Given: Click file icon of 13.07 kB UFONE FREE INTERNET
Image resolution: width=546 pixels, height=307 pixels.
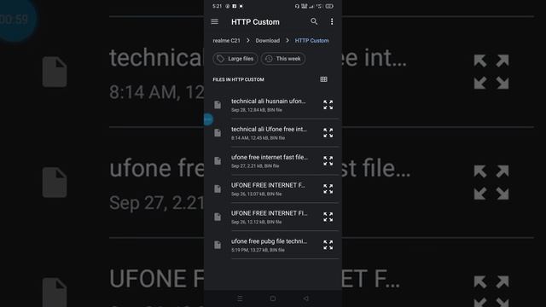Looking at the screenshot, I should (218, 188).
